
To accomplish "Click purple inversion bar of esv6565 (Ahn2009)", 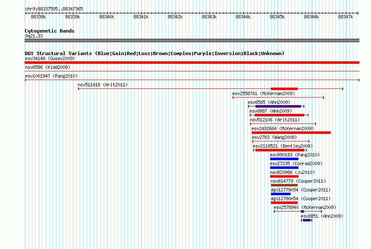I will [278, 106].
